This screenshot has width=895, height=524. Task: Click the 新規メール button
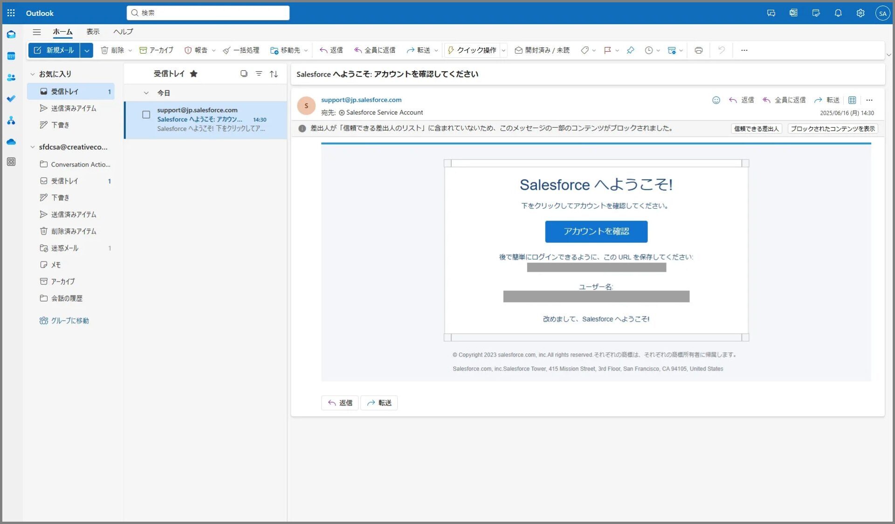tap(54, 50)
